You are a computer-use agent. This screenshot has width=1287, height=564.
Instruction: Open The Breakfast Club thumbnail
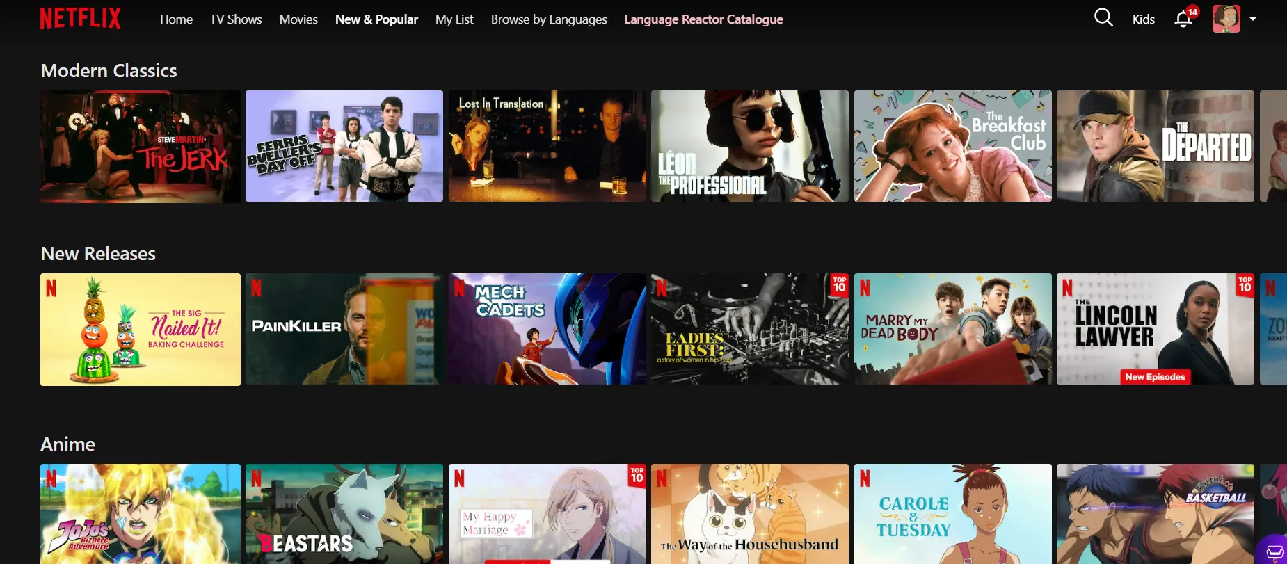coord(953,146)
